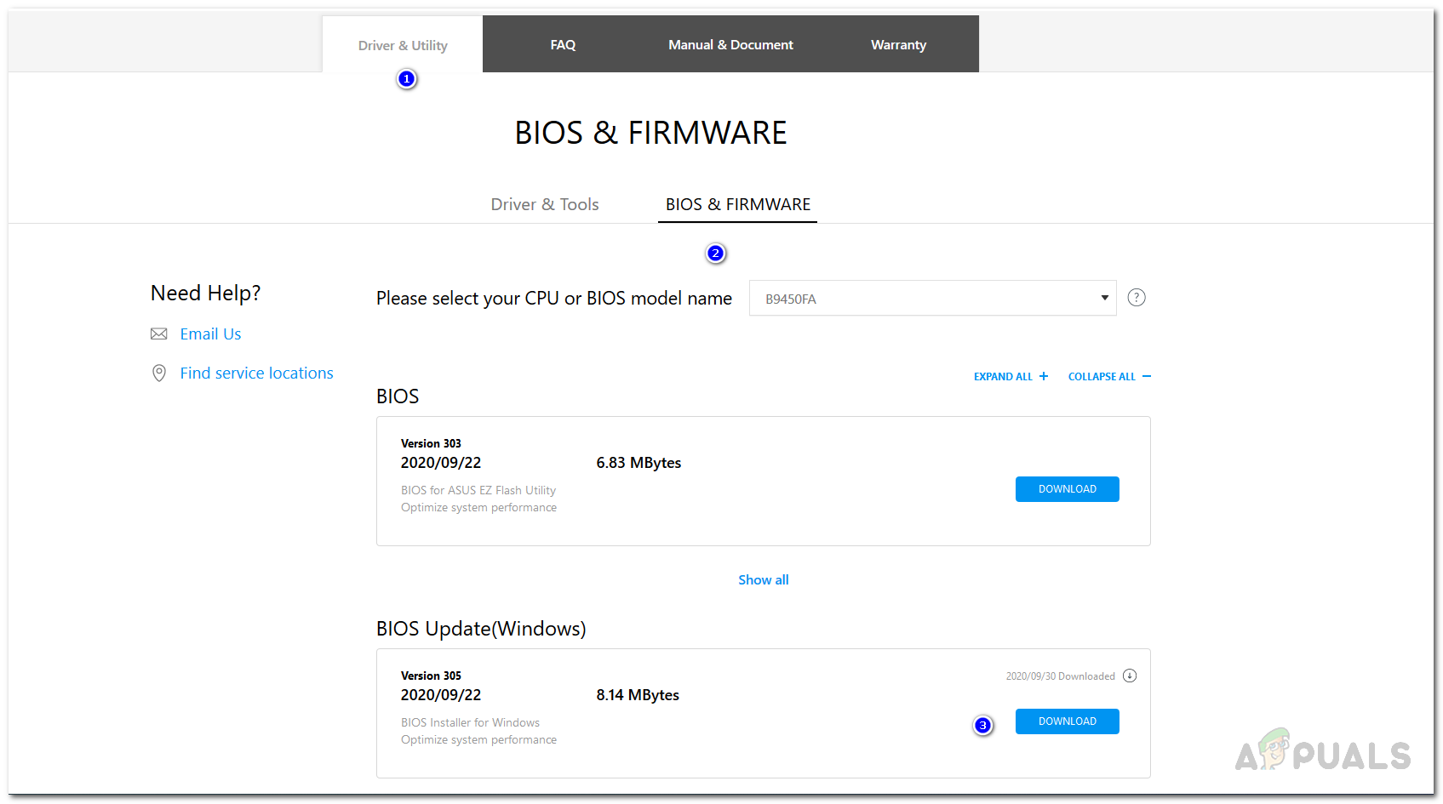
Task: Click the question mark help icon
Action: tap(1137, 298)
